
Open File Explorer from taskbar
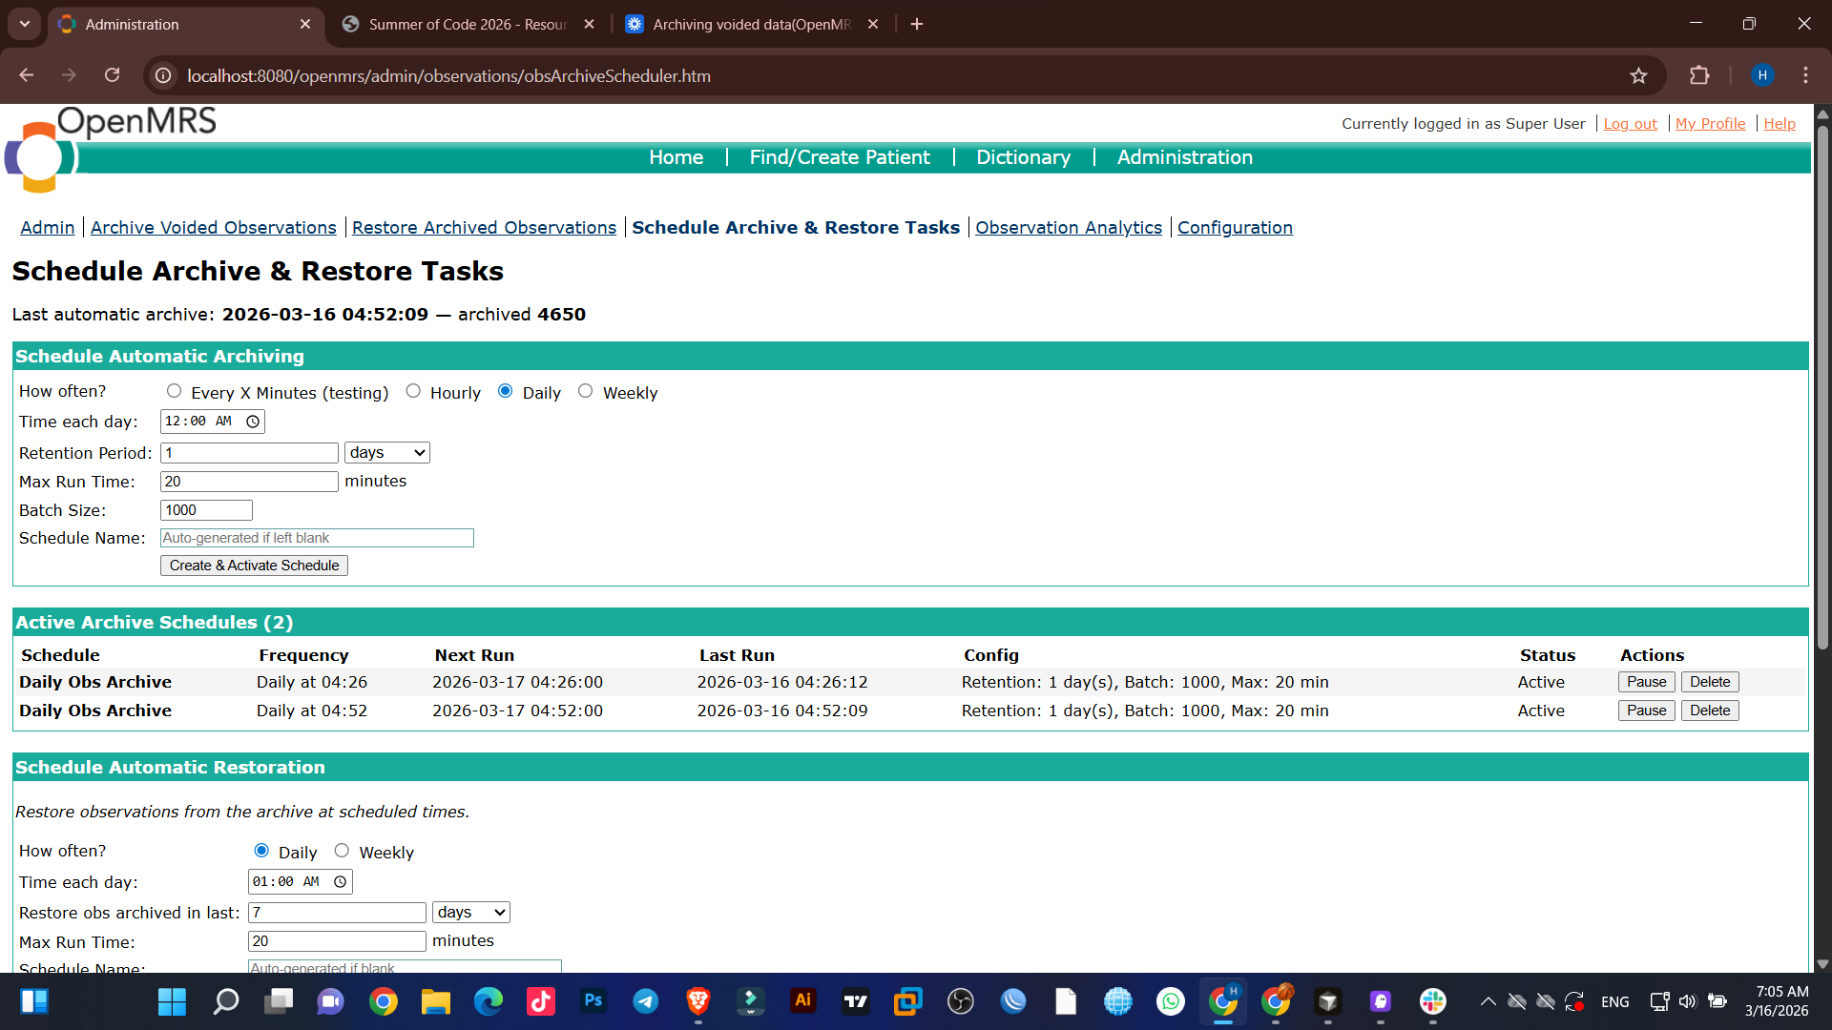(435, 1001)
